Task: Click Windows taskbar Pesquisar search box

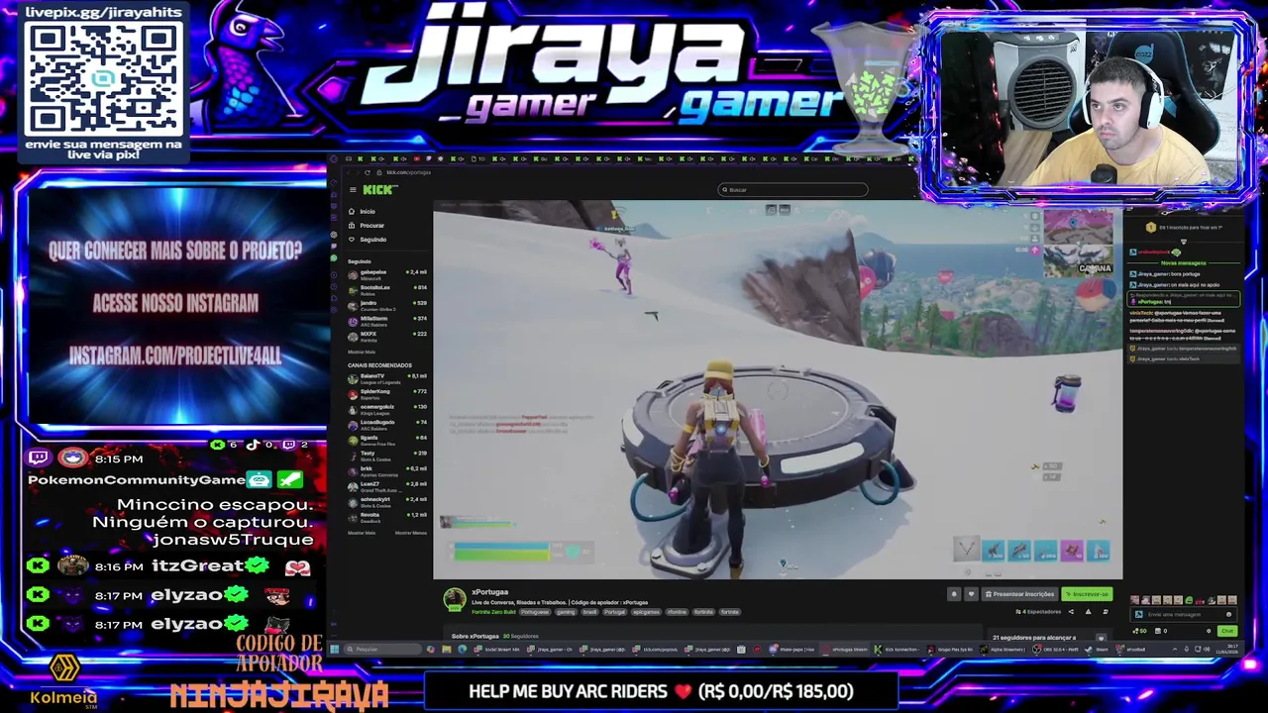Action: [383, 649]
